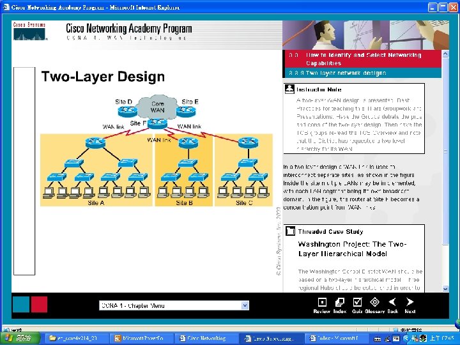Screen dimensions: 460x345
Task: Click the content panel scrollbar thumb
Action: pos(445,151)
